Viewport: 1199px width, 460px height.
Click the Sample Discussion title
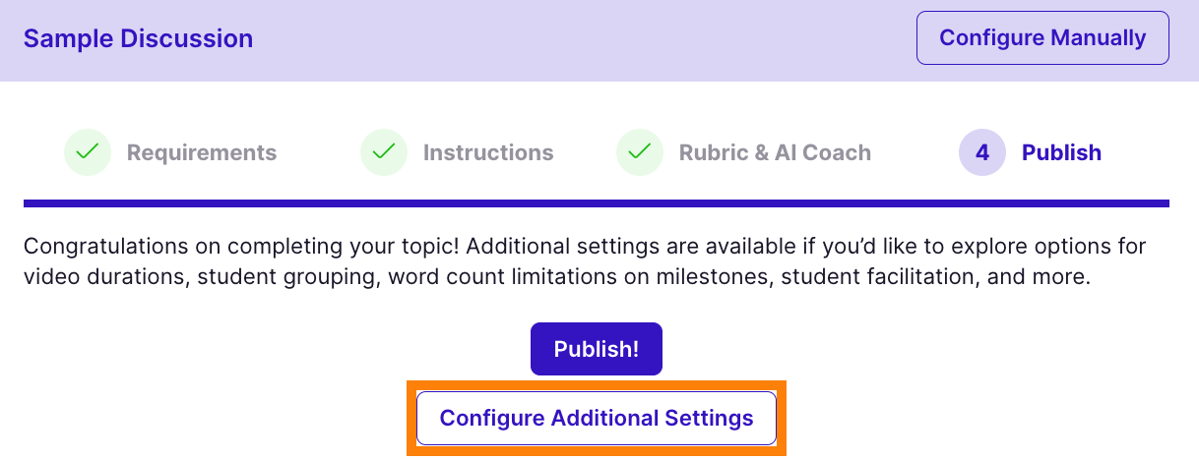pyautogui.click(x=138, y=39)
